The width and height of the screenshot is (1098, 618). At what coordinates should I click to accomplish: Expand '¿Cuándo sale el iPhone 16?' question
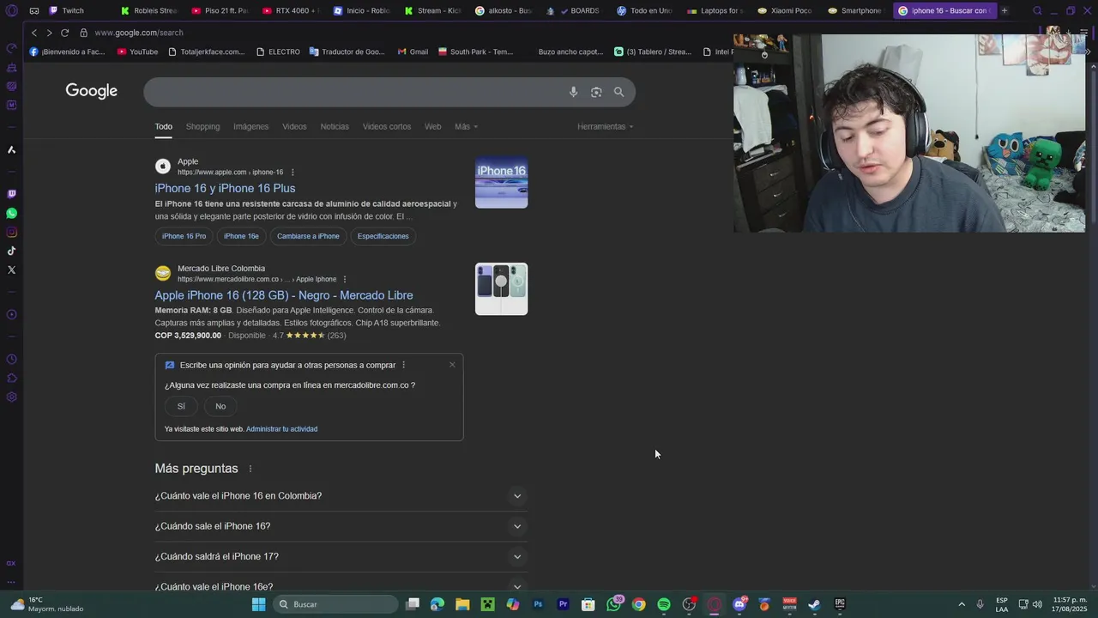coord(341,526)
